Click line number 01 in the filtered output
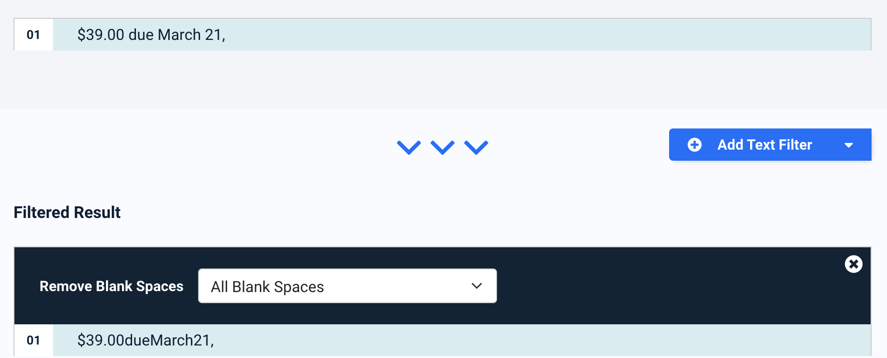The height and width of the screenshot is (358, 887). pos(33,340)
